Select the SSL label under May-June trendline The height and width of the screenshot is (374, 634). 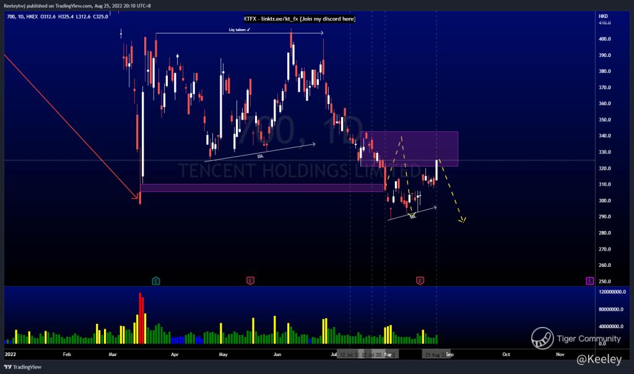click(261, 156)
